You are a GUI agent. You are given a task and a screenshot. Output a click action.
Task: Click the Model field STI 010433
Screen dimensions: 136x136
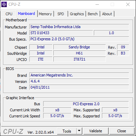click(x=61, y=33)
